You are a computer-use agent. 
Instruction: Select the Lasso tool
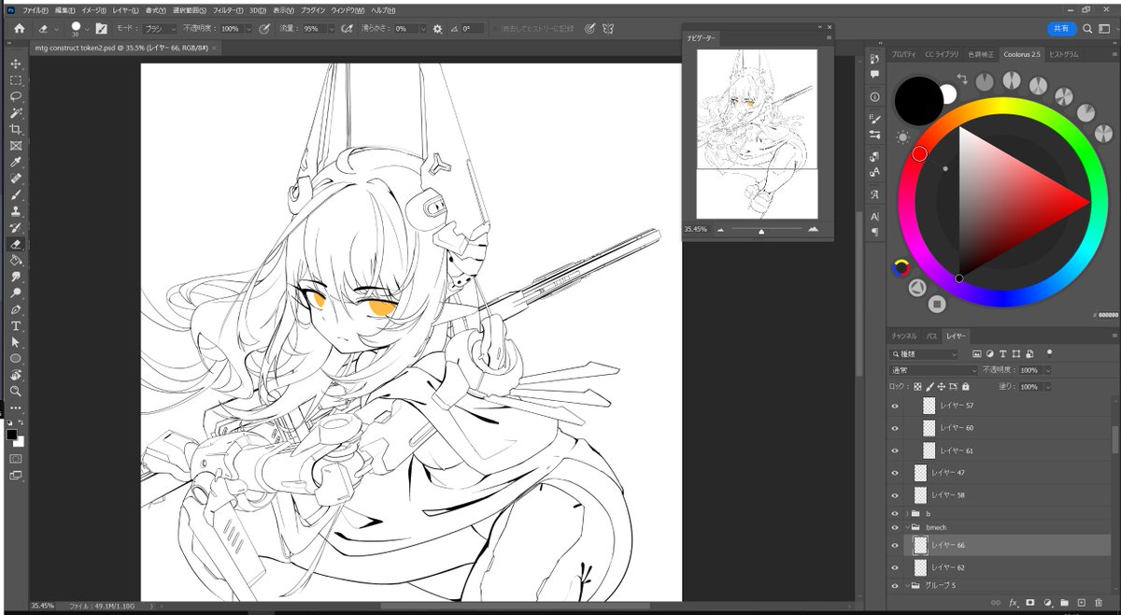tap(16, 96)
